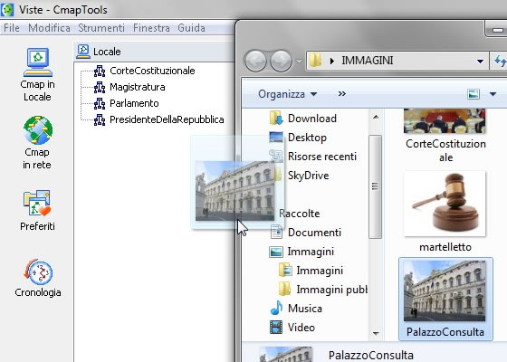Expand the IMMAGINI address bar dropdown
507x362 pixels.
click(480, 62)
